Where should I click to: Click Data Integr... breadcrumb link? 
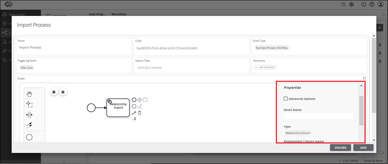[98, 14]
